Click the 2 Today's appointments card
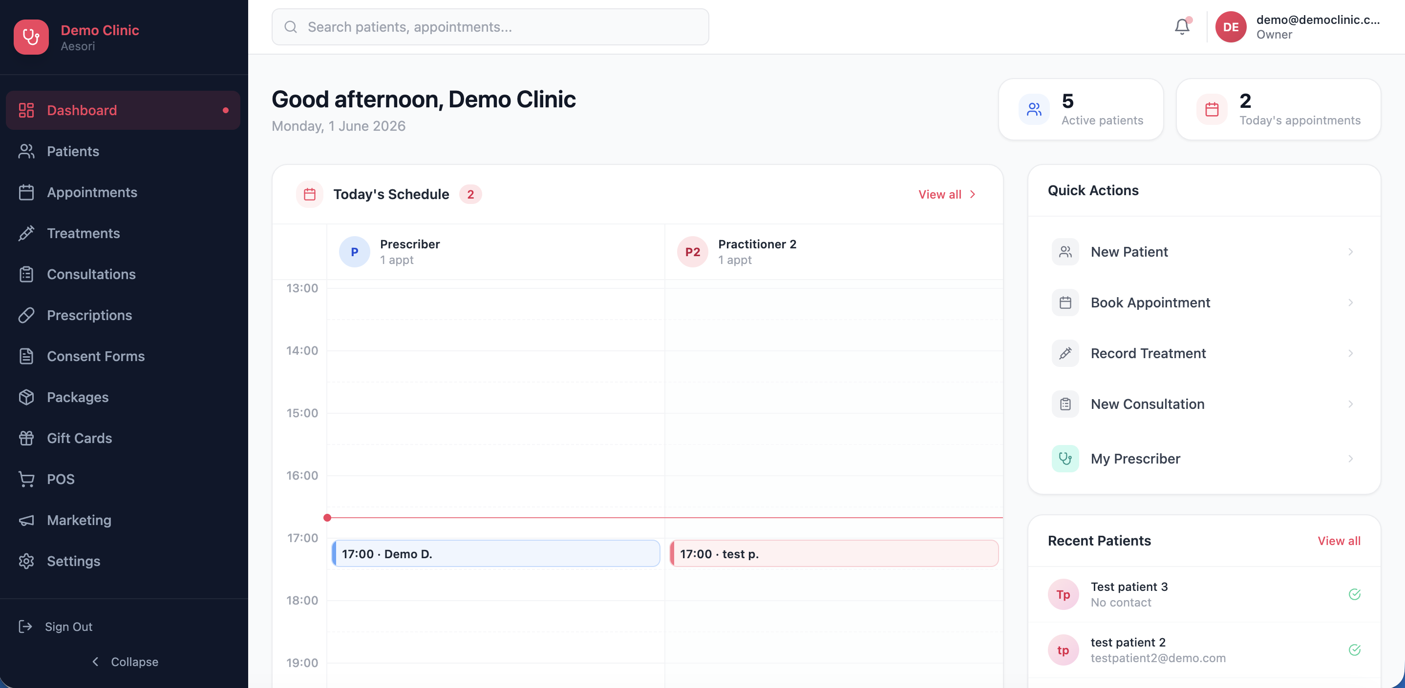Screen dimensions: 1405x688 coord(1278,109)
